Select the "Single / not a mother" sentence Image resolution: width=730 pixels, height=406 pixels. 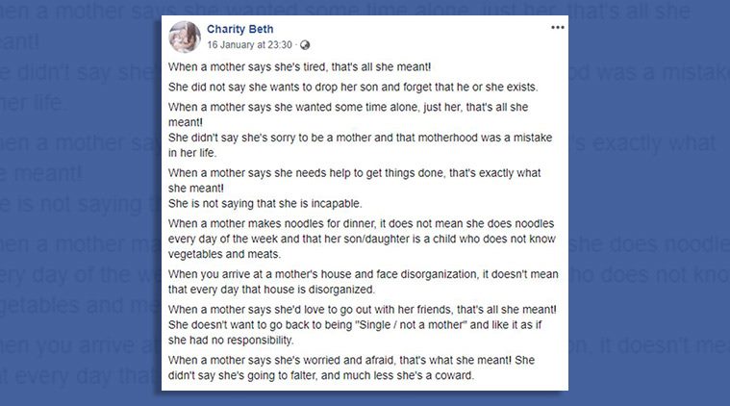click(355, 325)
